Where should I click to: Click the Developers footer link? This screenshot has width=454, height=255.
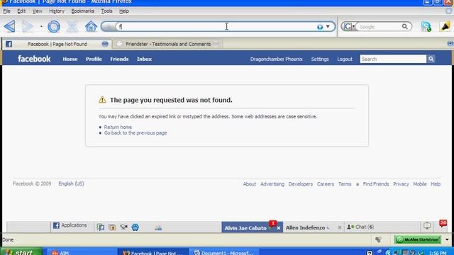pos(301,184)
